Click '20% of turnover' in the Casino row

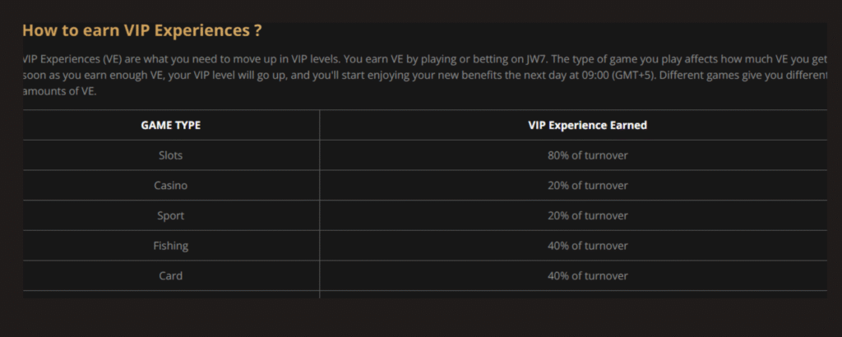click(587, 186)
